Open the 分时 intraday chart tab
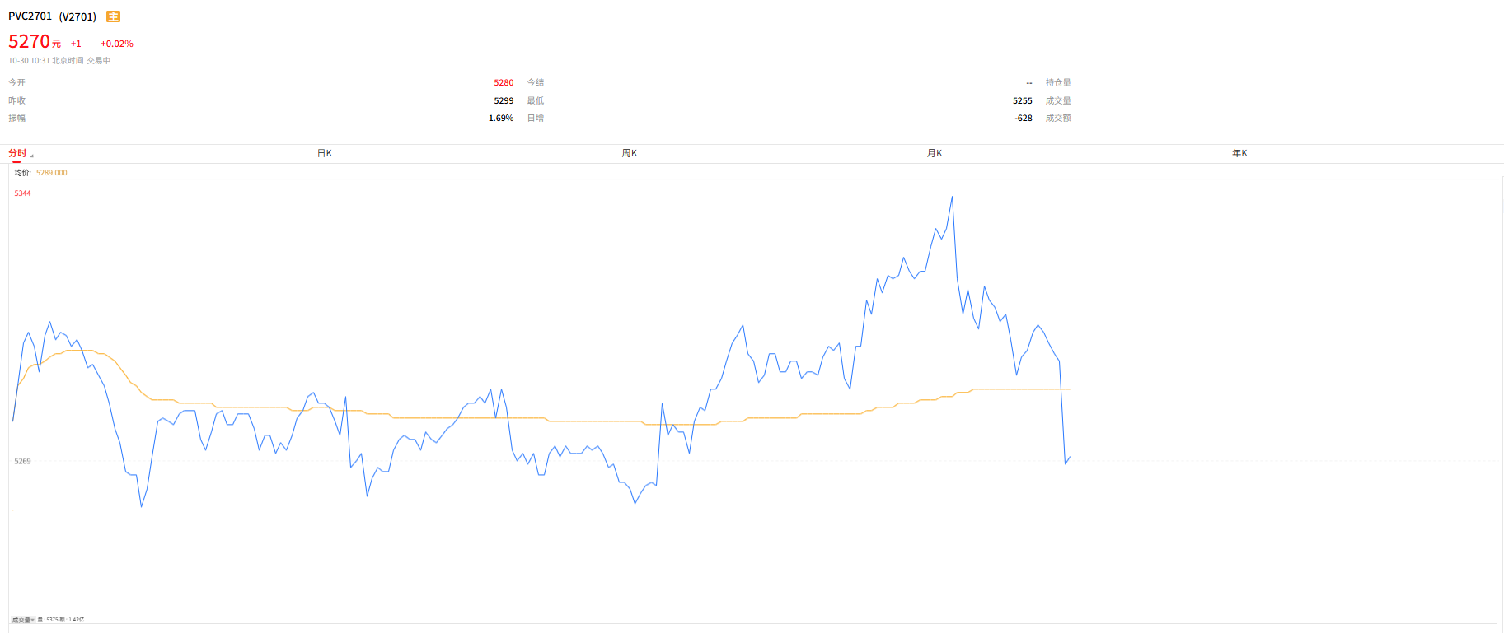The image size is (1504, 633). pos(17,153)
